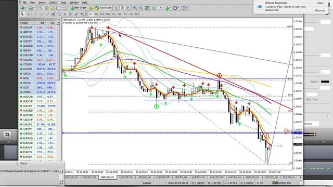Expand Periods dropdown arrow
This screenshot has height=187, width=333.
coord(178,8)
